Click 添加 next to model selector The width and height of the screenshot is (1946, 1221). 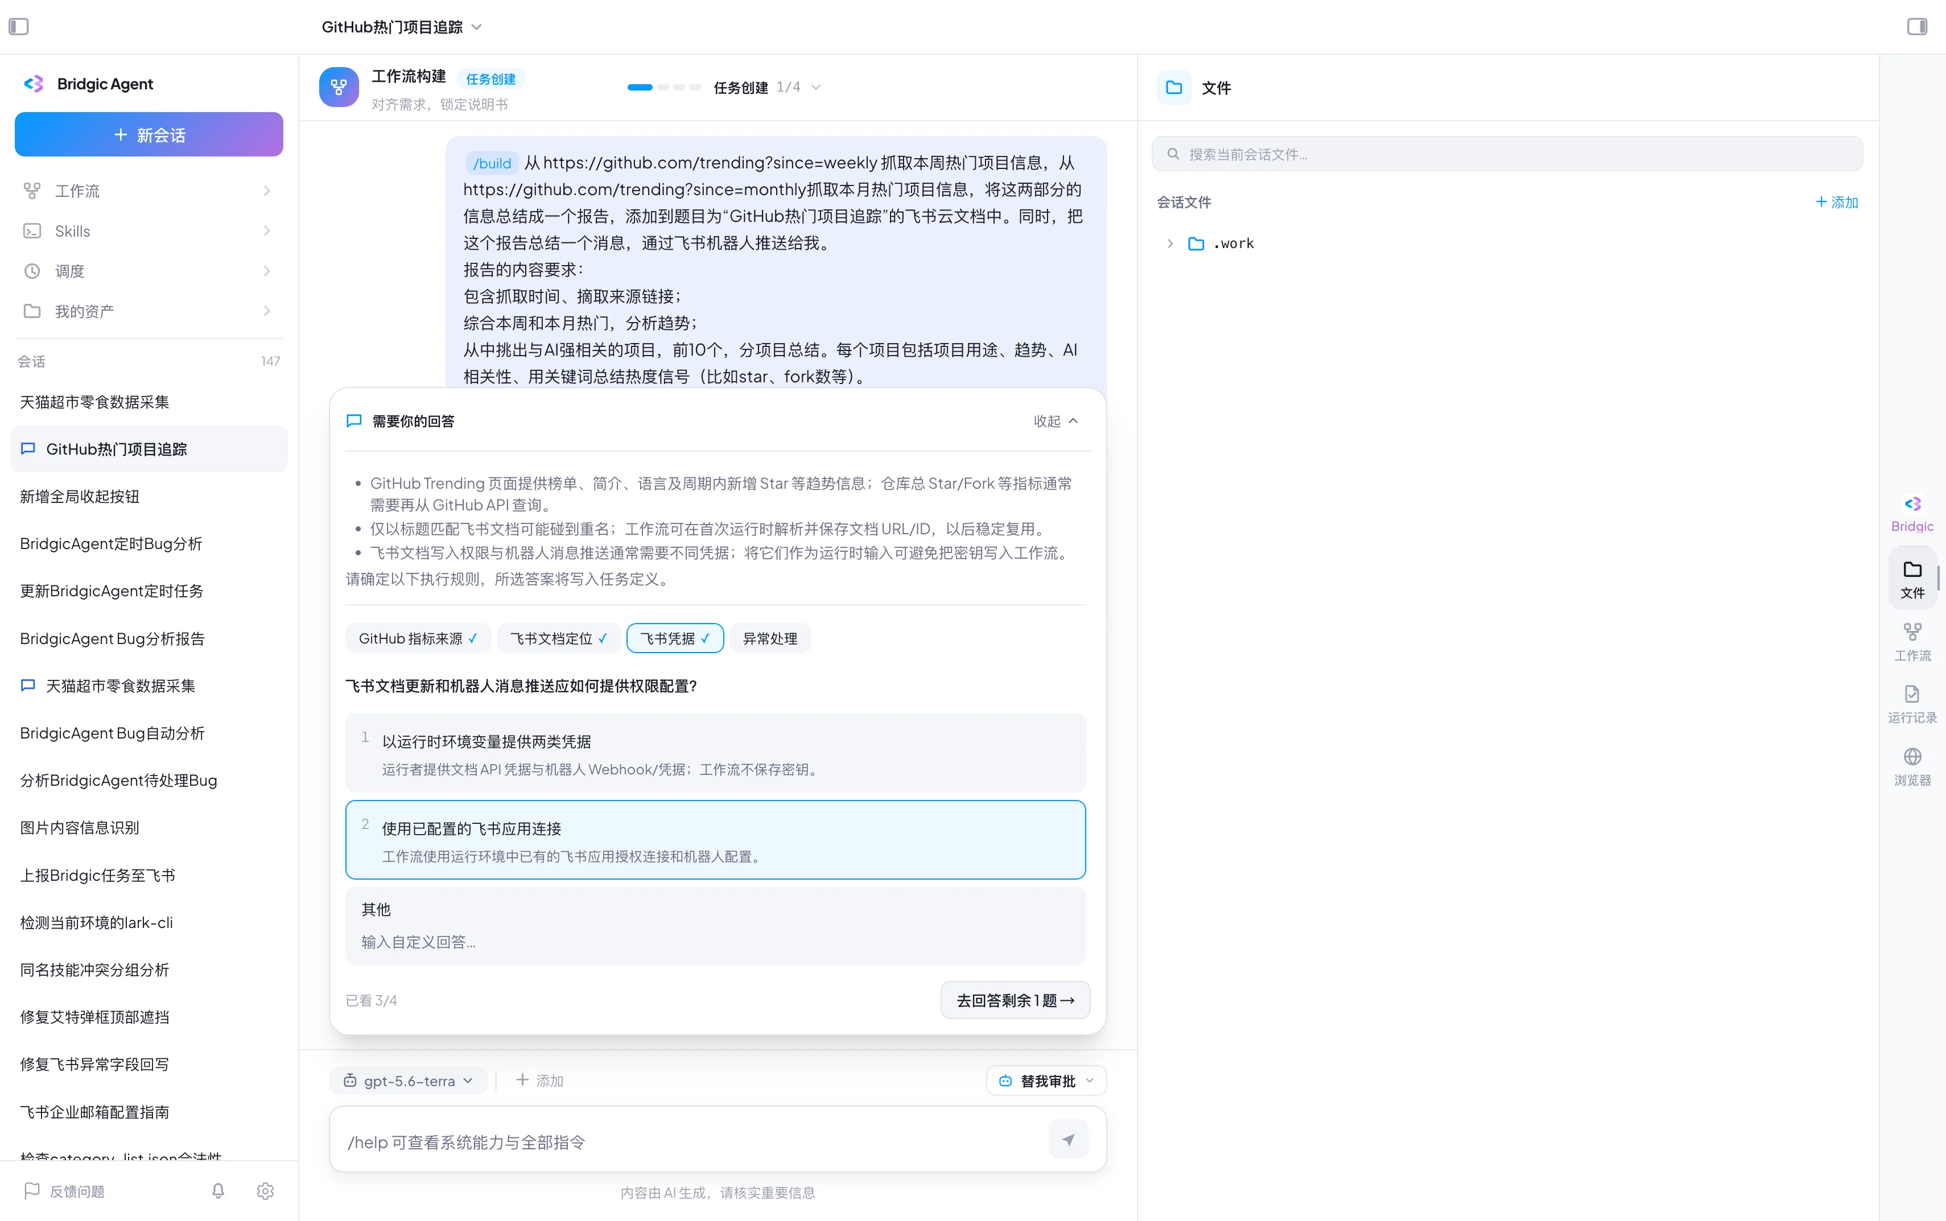click(x=539, y=1080)
